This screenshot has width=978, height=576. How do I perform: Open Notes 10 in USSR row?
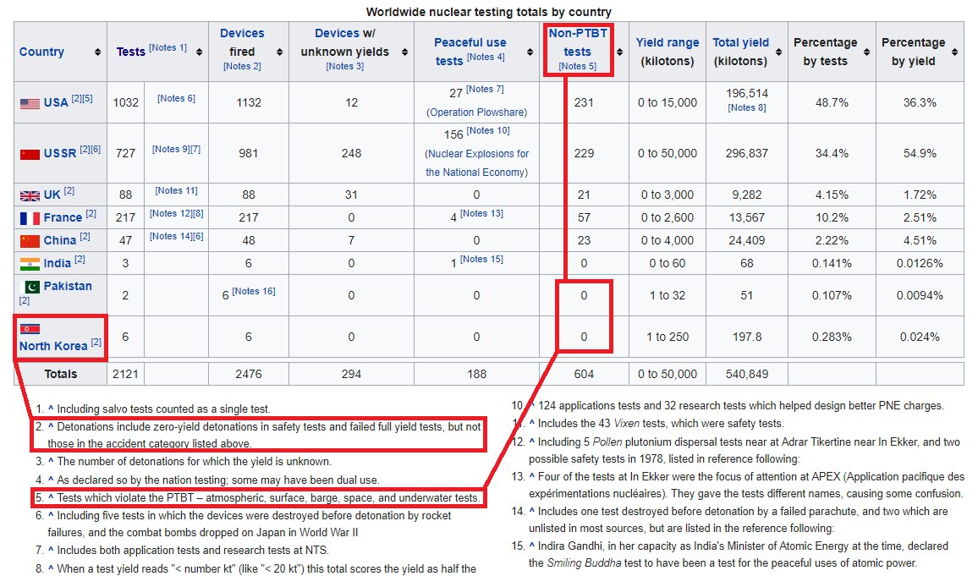(x=488, y=131)
